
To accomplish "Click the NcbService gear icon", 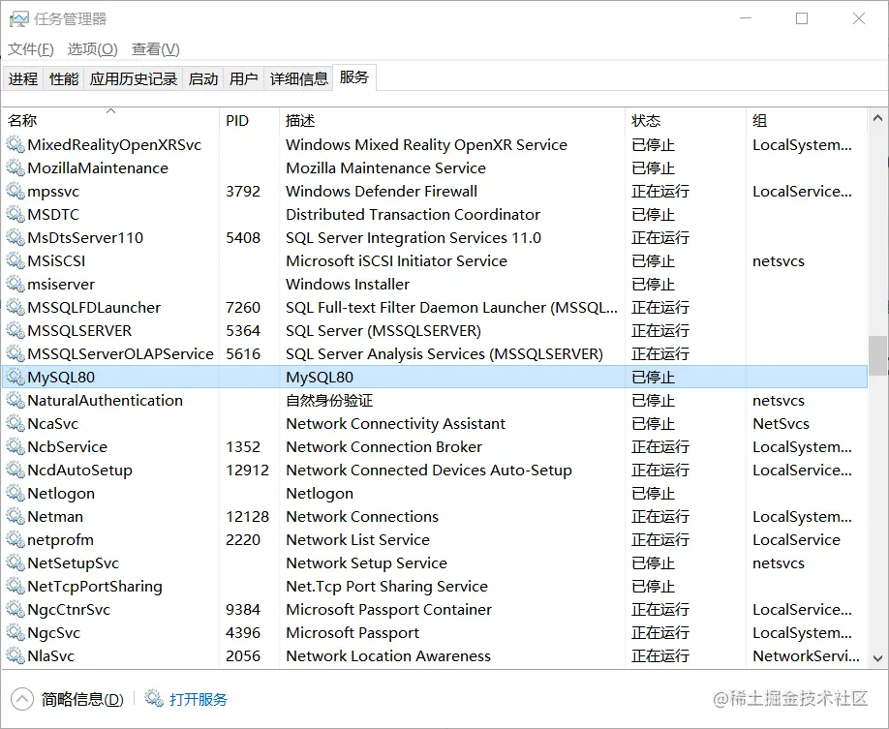I will point(15,446).
